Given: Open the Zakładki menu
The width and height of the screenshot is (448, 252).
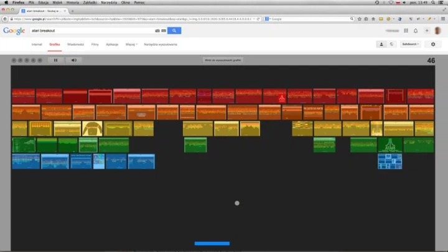Looking at the screenshot, I should pyautogui.click(x=90, y=2).
